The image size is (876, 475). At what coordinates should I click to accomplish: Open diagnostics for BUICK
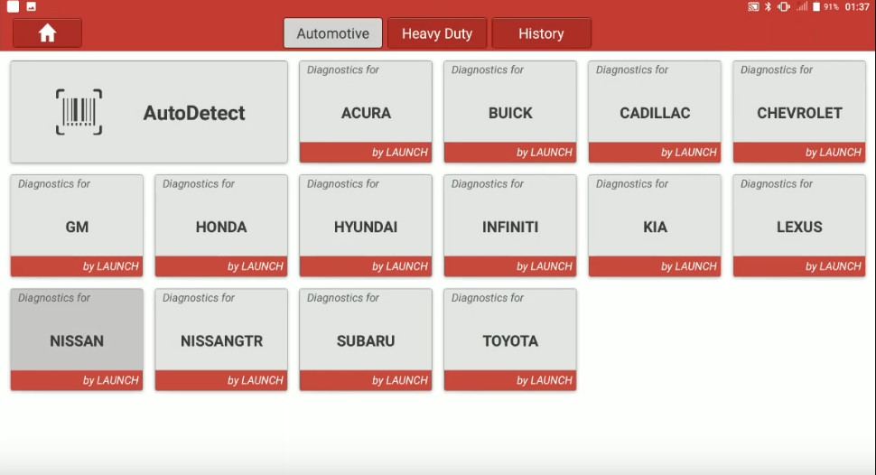510,112
